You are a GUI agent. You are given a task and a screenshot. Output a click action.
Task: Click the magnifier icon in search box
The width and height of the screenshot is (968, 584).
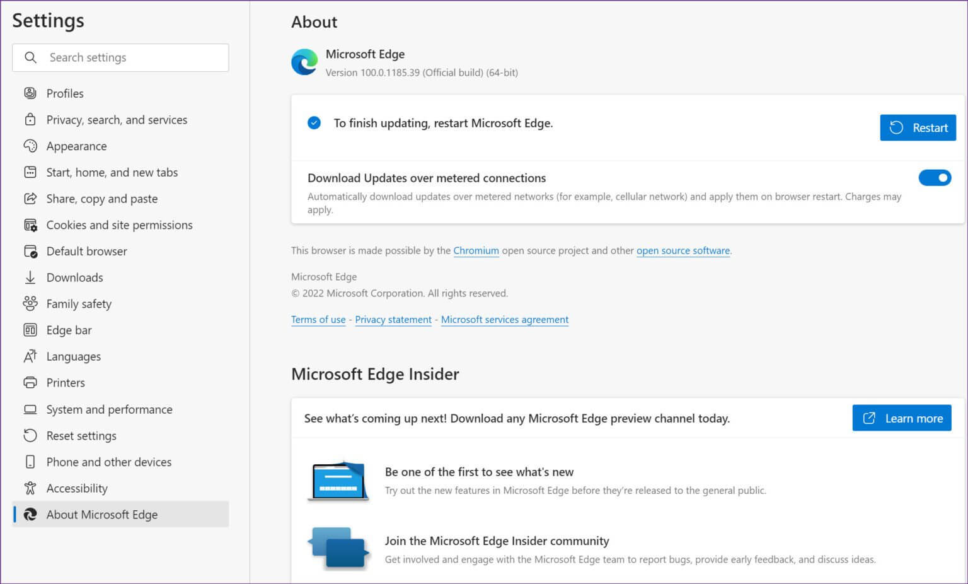pos(30,57)
